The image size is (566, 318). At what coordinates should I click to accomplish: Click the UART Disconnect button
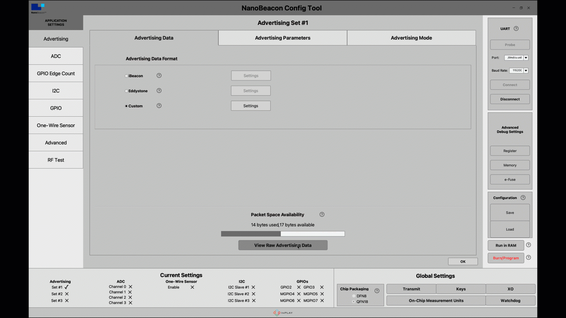[x=509, y=99]
